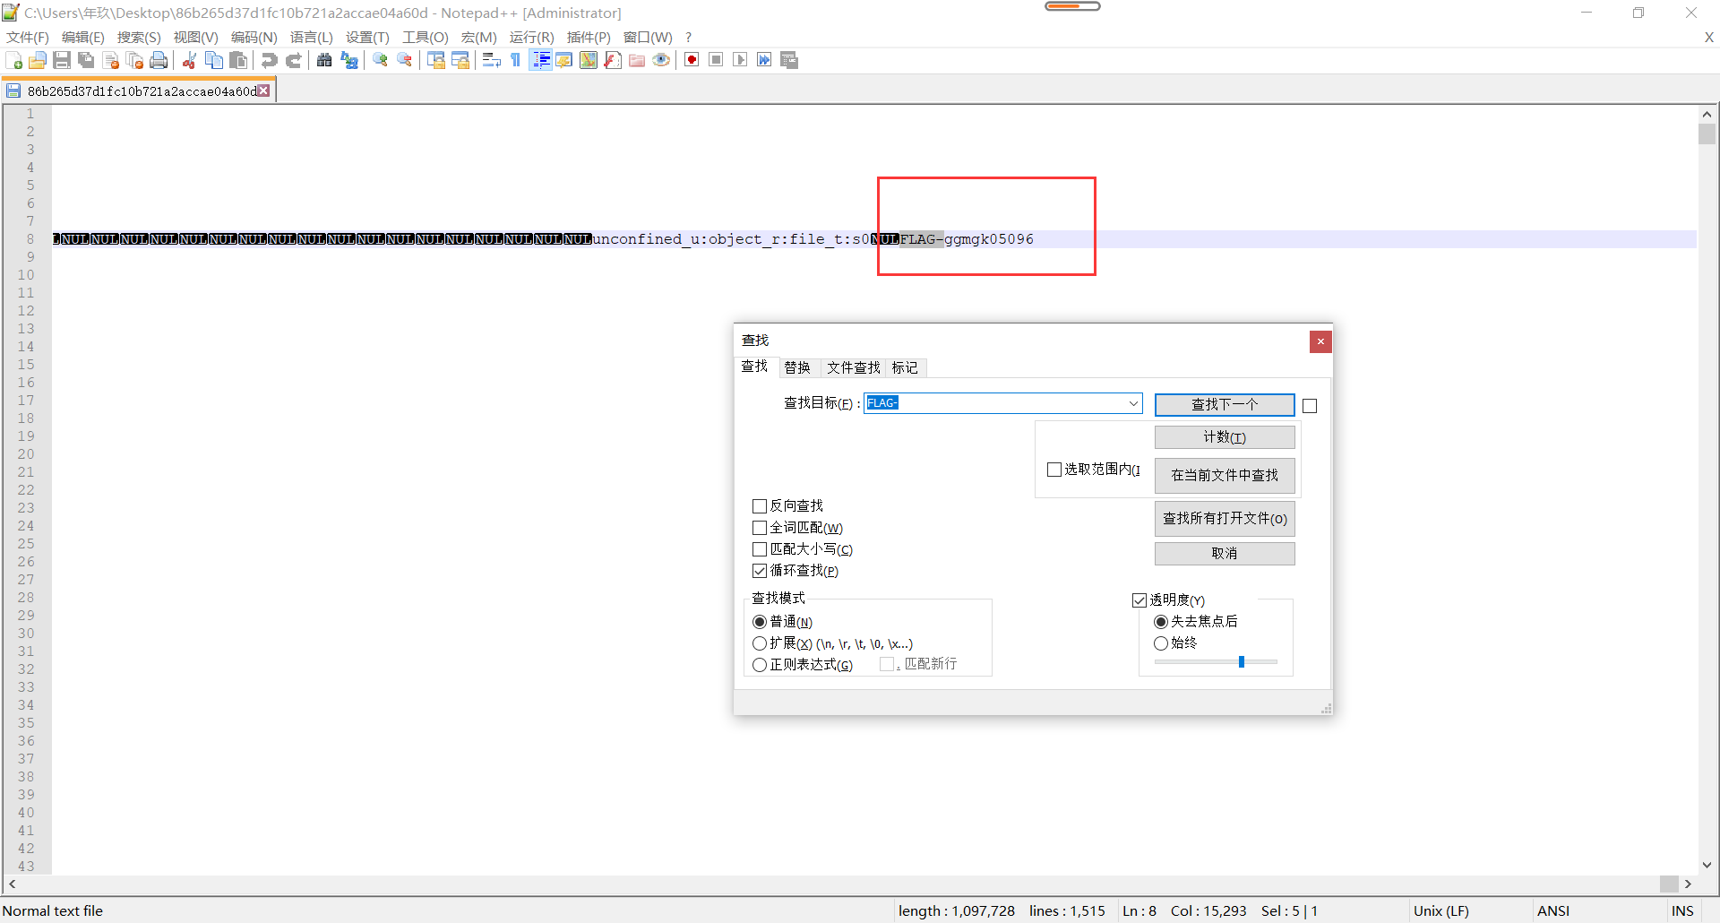Viewport: 1720px width, 923px height.
Task: Switch to 替换 tab in dialog
Action: click(x=797, y=367)
